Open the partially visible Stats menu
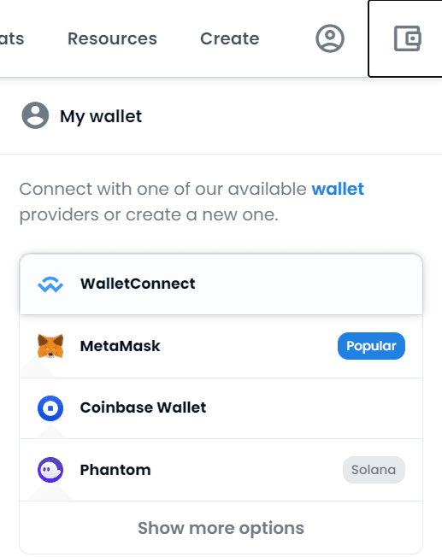This screenshot has height=557, width=442. pyautogui.click(x=12, y=38)
